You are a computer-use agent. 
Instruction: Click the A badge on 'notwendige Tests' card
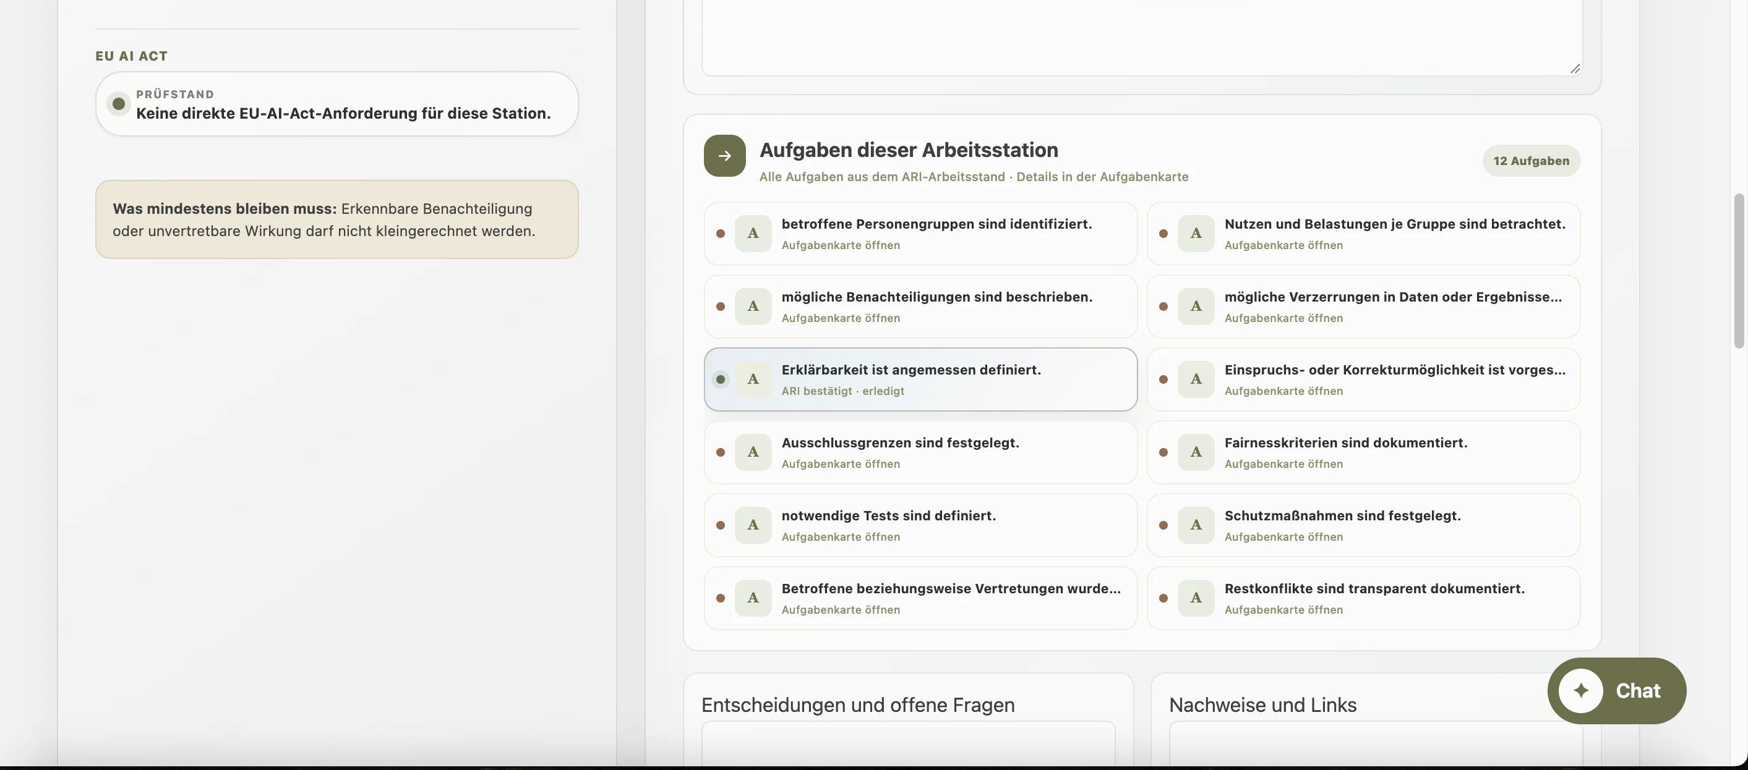coord(753,525)
